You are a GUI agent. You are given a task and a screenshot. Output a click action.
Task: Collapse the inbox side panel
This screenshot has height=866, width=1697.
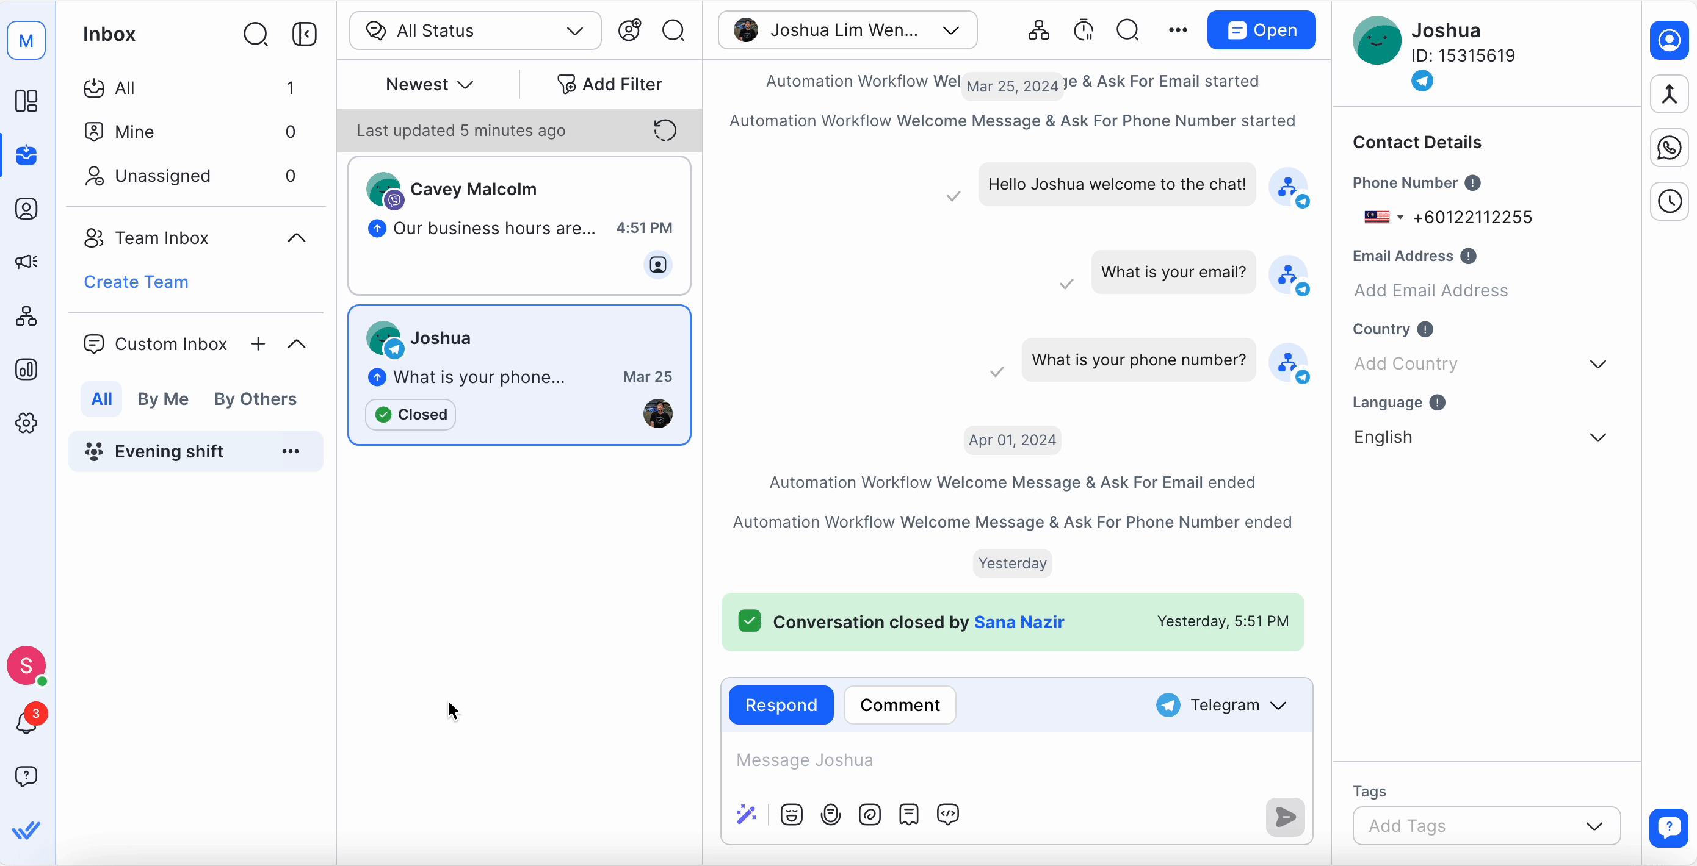305,34
